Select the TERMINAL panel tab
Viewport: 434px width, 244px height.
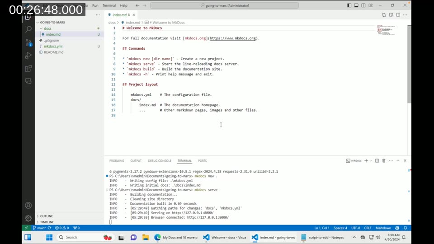point(184,161)
